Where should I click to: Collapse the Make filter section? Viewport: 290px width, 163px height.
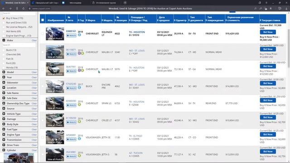coord(4,40)
